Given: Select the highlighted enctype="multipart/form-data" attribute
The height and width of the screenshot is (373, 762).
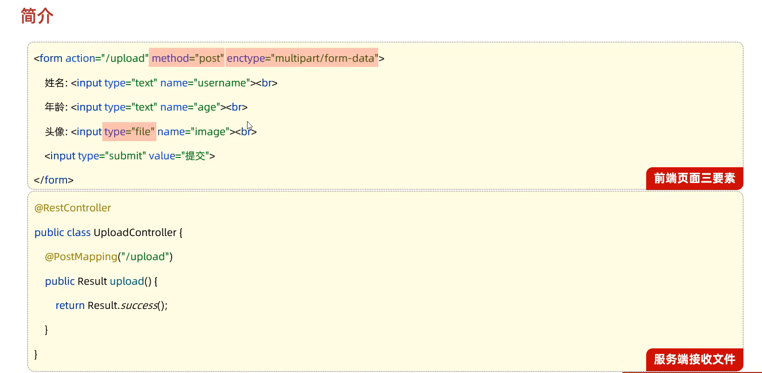Looking at the screenshot, I should point(301,58).
